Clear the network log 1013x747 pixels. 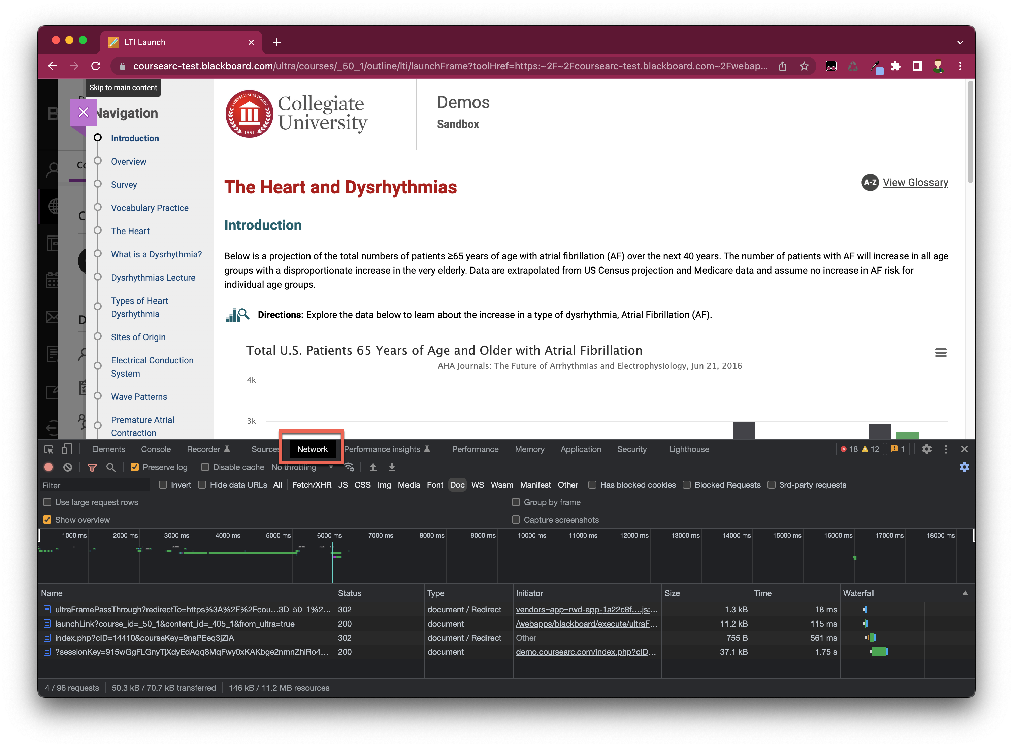67,467
